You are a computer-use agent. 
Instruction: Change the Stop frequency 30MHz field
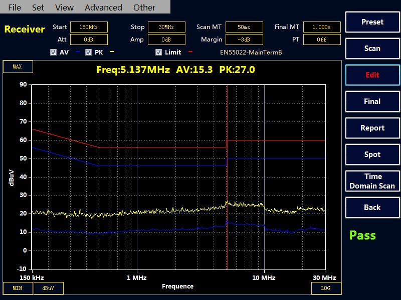166,27
